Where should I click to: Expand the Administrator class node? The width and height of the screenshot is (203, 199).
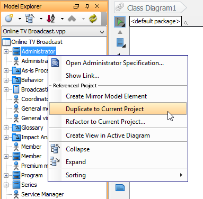(x=6, y=51)
